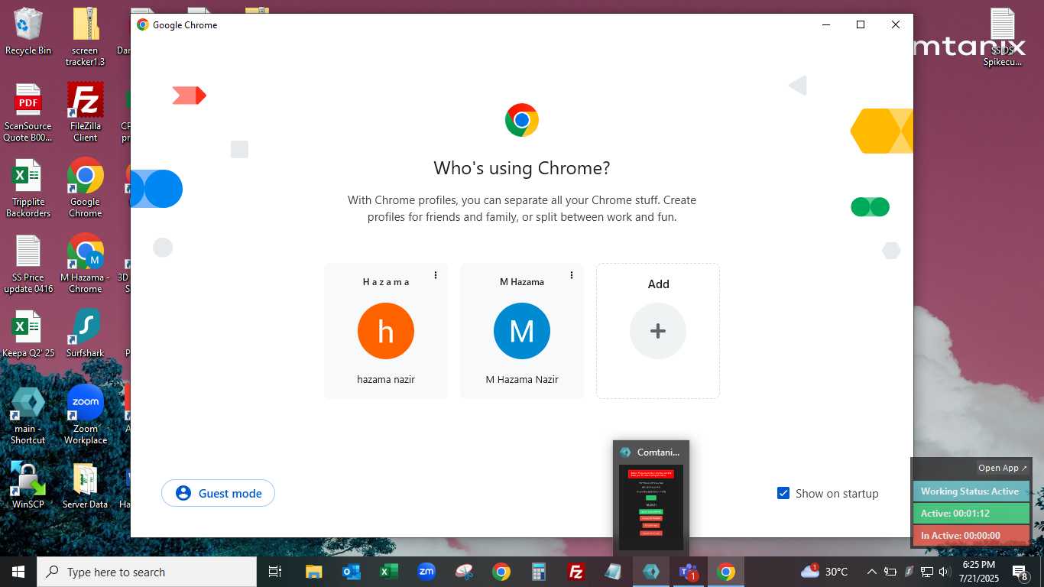This screenshot has width=1044, height=587.
Task: Launch FileZilla Client desktop shortcut
Action: (x=86, y=112)
